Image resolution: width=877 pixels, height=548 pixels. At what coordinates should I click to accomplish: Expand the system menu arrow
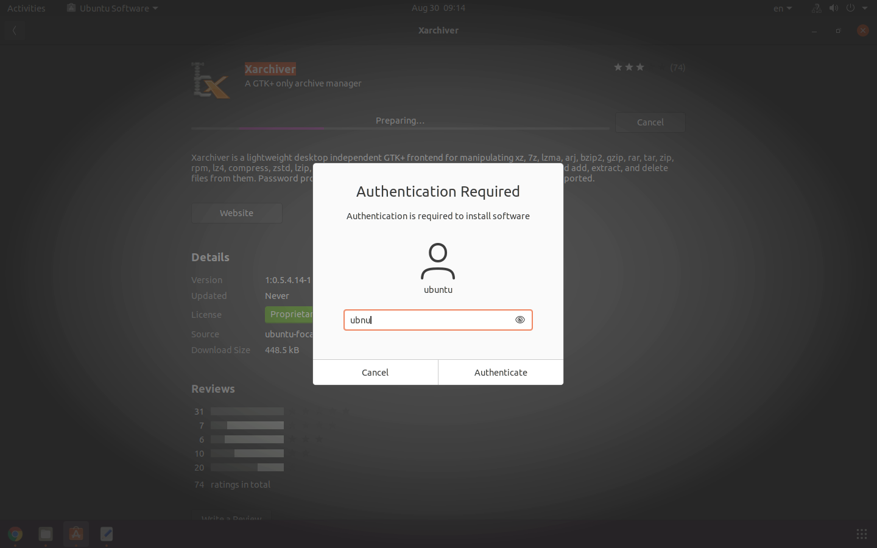[865, 8]
